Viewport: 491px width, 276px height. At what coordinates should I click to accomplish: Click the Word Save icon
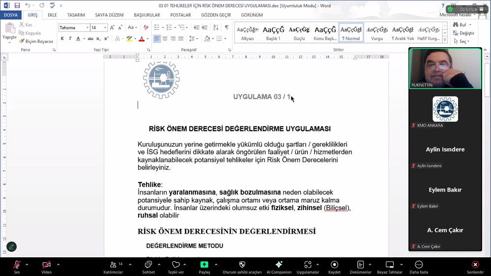click(x=17, y=5)
